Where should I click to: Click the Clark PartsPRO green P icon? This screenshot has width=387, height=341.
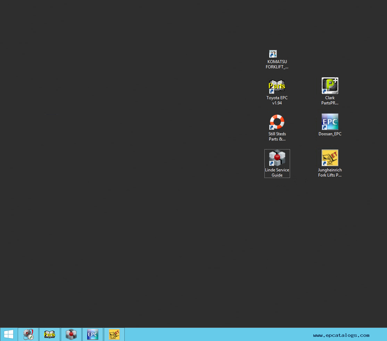tap(330, 86)
